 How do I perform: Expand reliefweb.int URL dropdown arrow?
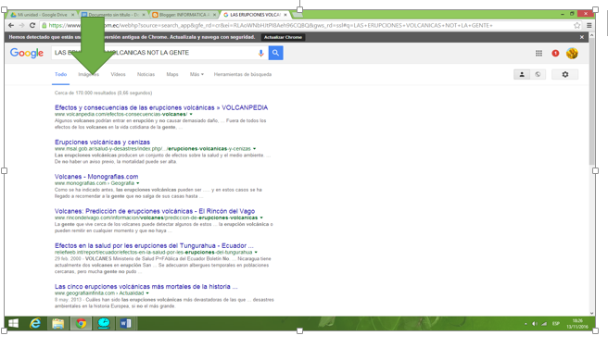point(256,252)
